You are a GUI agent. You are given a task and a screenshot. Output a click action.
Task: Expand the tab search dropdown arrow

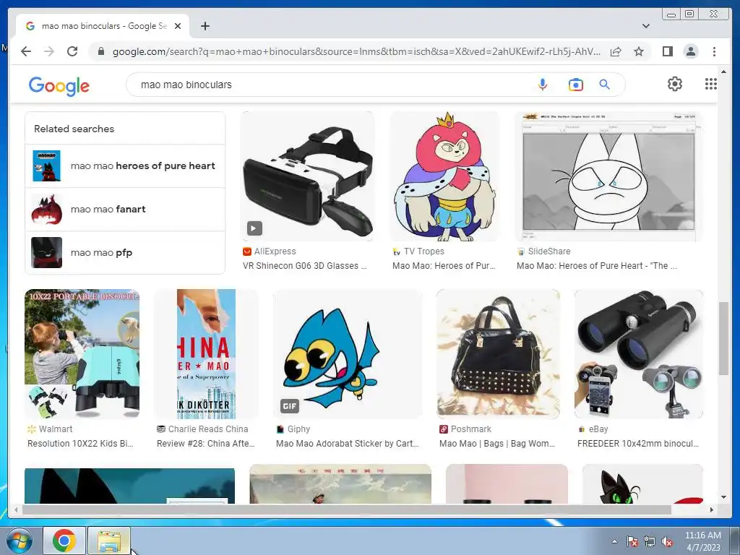click(645, 26)
